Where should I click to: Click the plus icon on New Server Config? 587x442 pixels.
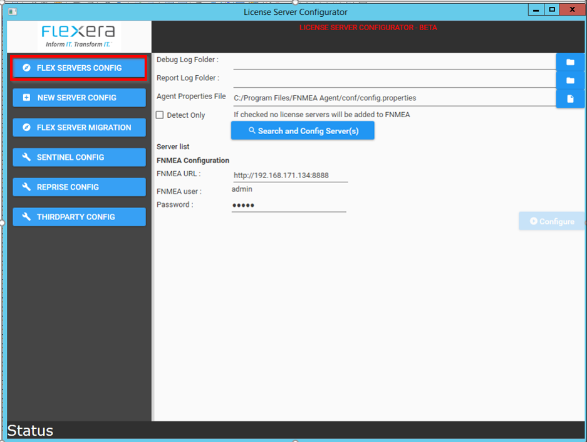[x=26, y=98]
